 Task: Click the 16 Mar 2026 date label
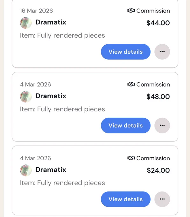pos(36,11)
